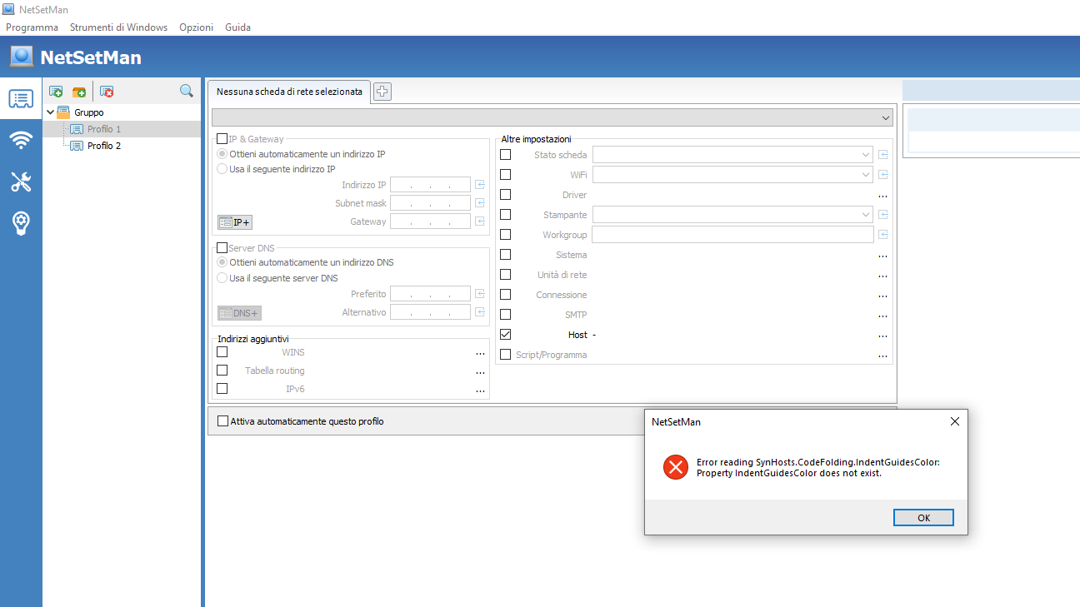Click the arrow icon beside Alternativo DNS field
Screen dimensions: 1080x607
point(480,312)
